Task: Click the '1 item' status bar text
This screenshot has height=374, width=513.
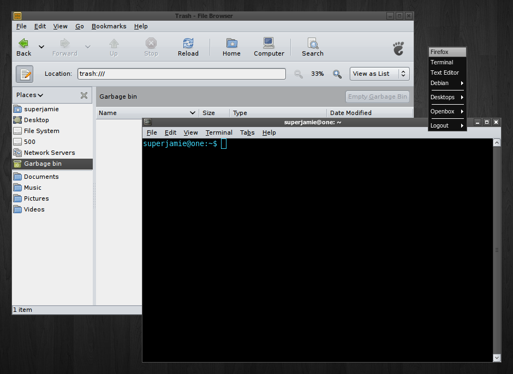Action: tap(22, 310)
